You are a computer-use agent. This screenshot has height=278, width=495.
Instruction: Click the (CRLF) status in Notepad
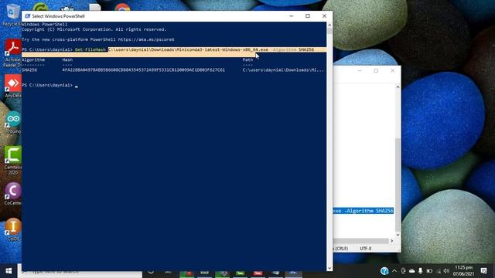tap(341, 249)
